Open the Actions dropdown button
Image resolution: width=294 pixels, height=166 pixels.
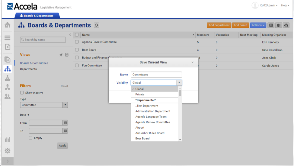258,25
